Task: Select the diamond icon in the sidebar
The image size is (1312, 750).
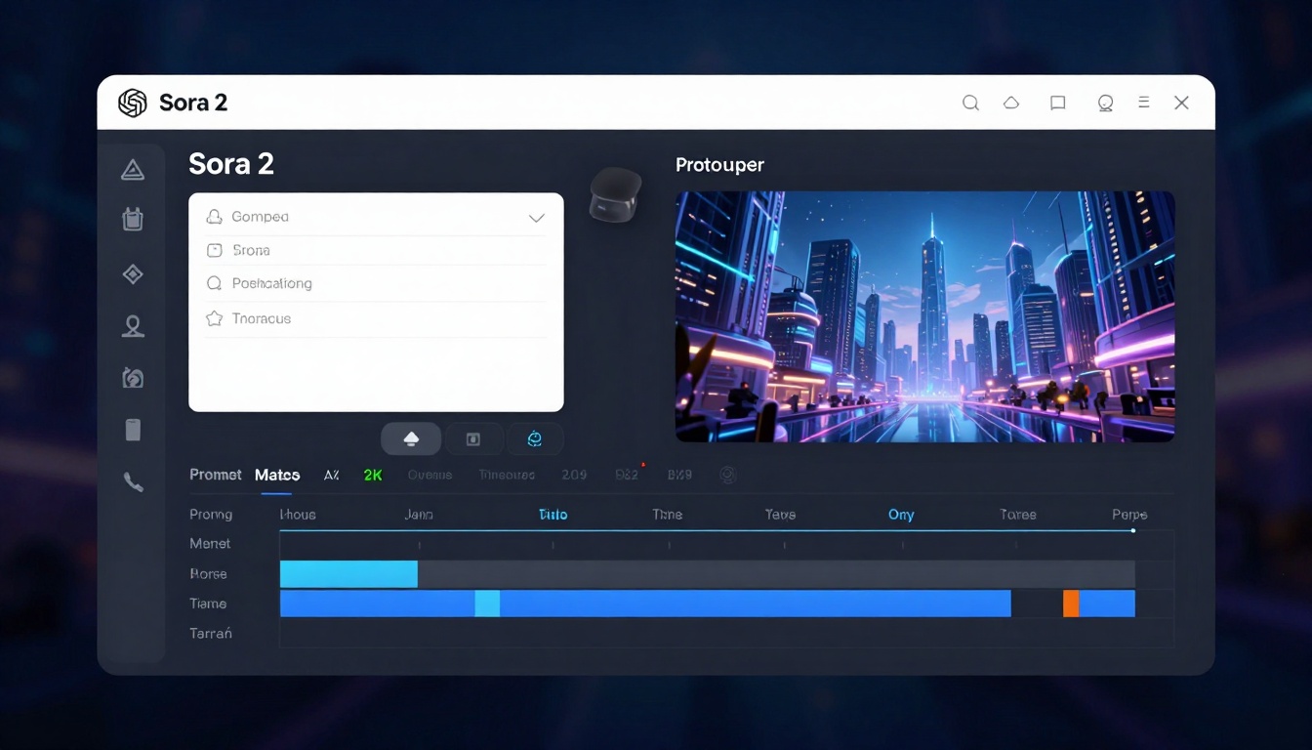Action: [x=133, y=274]
